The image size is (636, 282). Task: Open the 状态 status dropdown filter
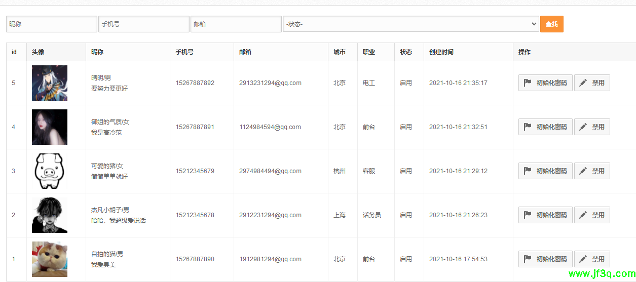coord(410,24)
